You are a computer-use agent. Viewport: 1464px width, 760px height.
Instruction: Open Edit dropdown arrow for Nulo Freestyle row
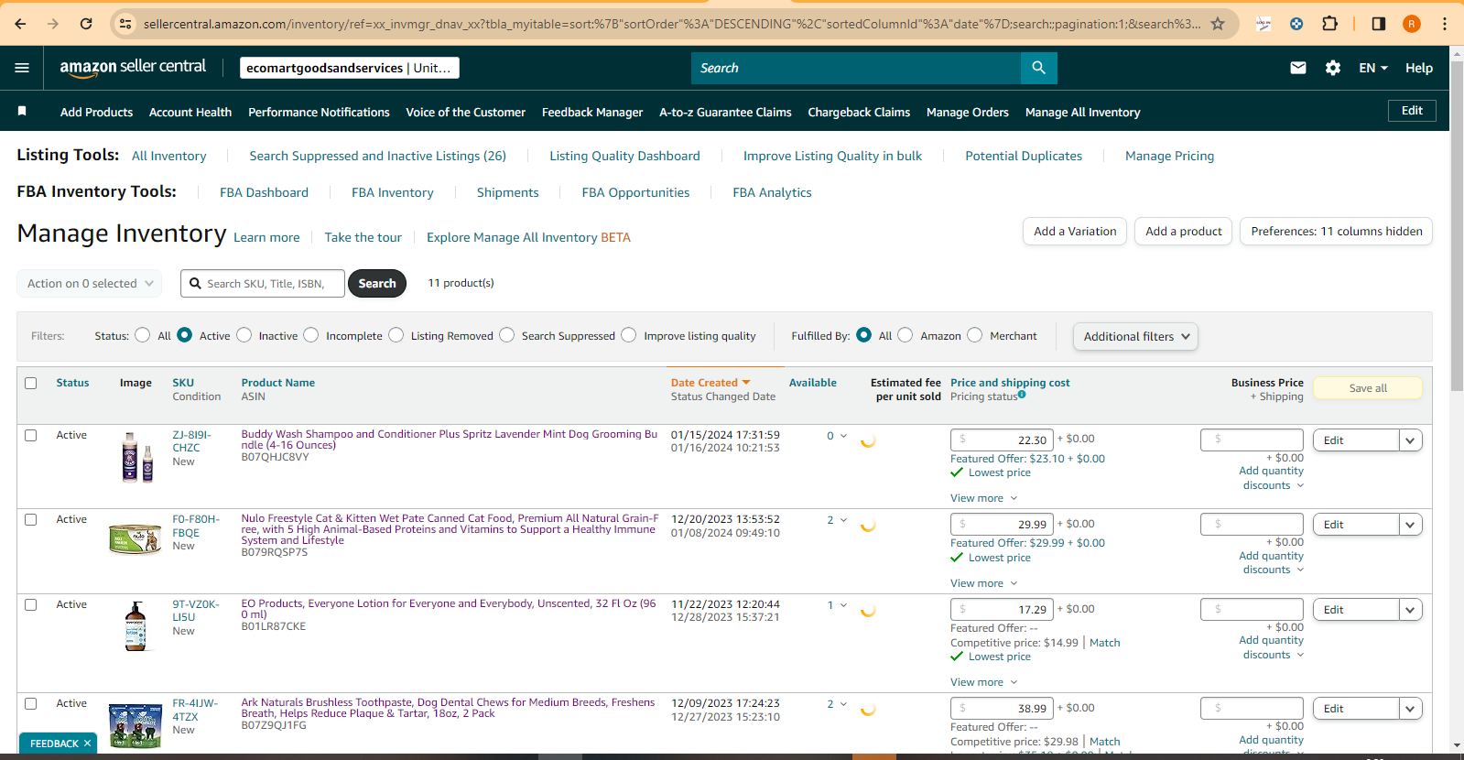click(x=1411, y=525)
